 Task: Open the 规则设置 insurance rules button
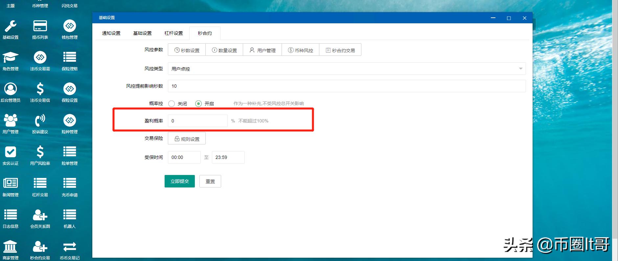click(x=187, y=138)
